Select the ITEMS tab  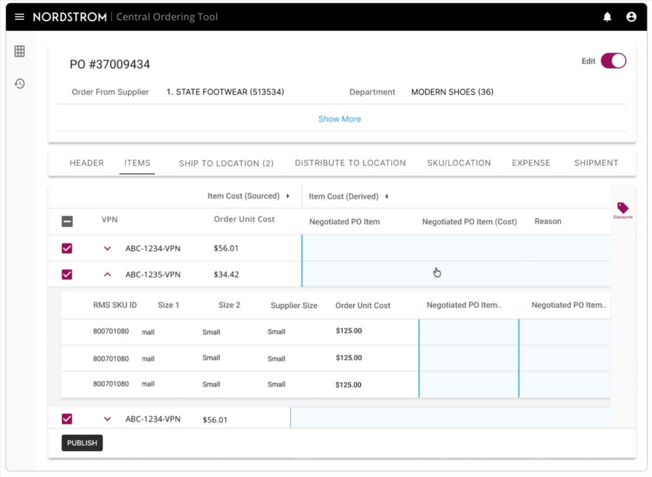(137, 163)
